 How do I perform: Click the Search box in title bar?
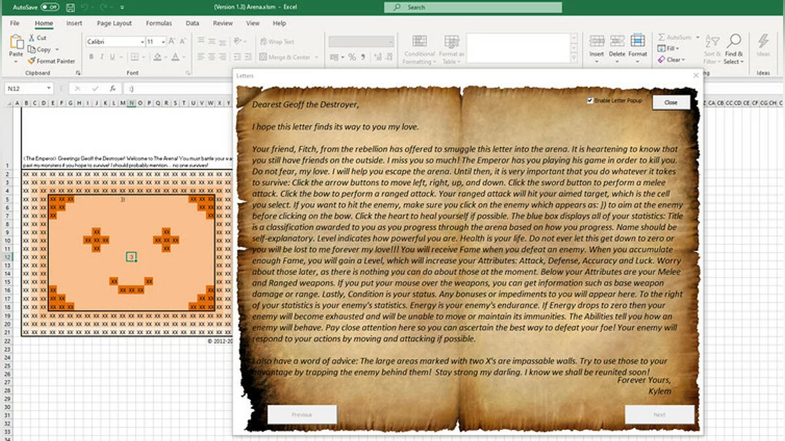[472, 7]
